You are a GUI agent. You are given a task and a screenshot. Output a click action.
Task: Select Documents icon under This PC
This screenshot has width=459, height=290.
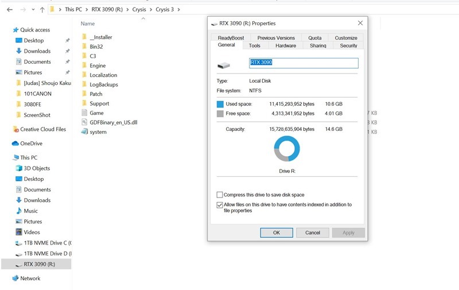click(x=19, y=190)
